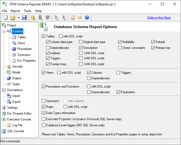The width and height of the screenshot is (181, 145).
Task: Enable Extended Properties information checkbox
Action: coord(44,119)
